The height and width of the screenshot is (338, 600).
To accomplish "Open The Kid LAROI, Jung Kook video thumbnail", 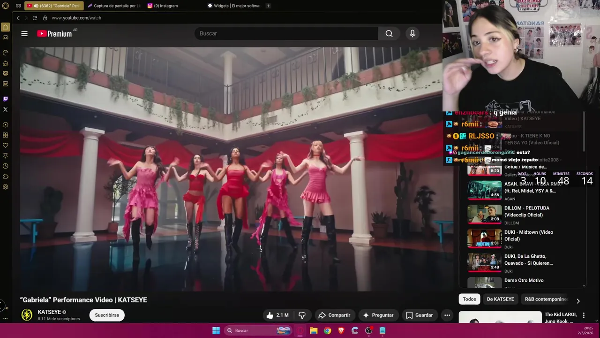I will tap(500, 317).
